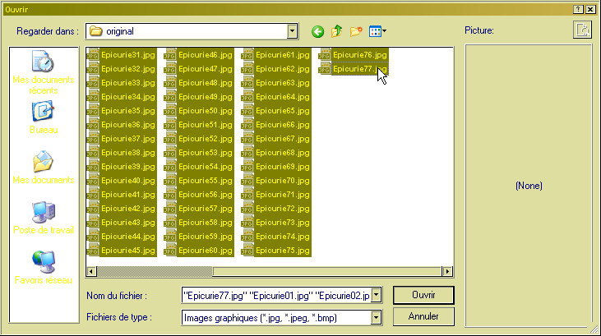Viewport: 601px width, 336px height.
Task: Open the view menu icon
Action: [x=377, y=32]
